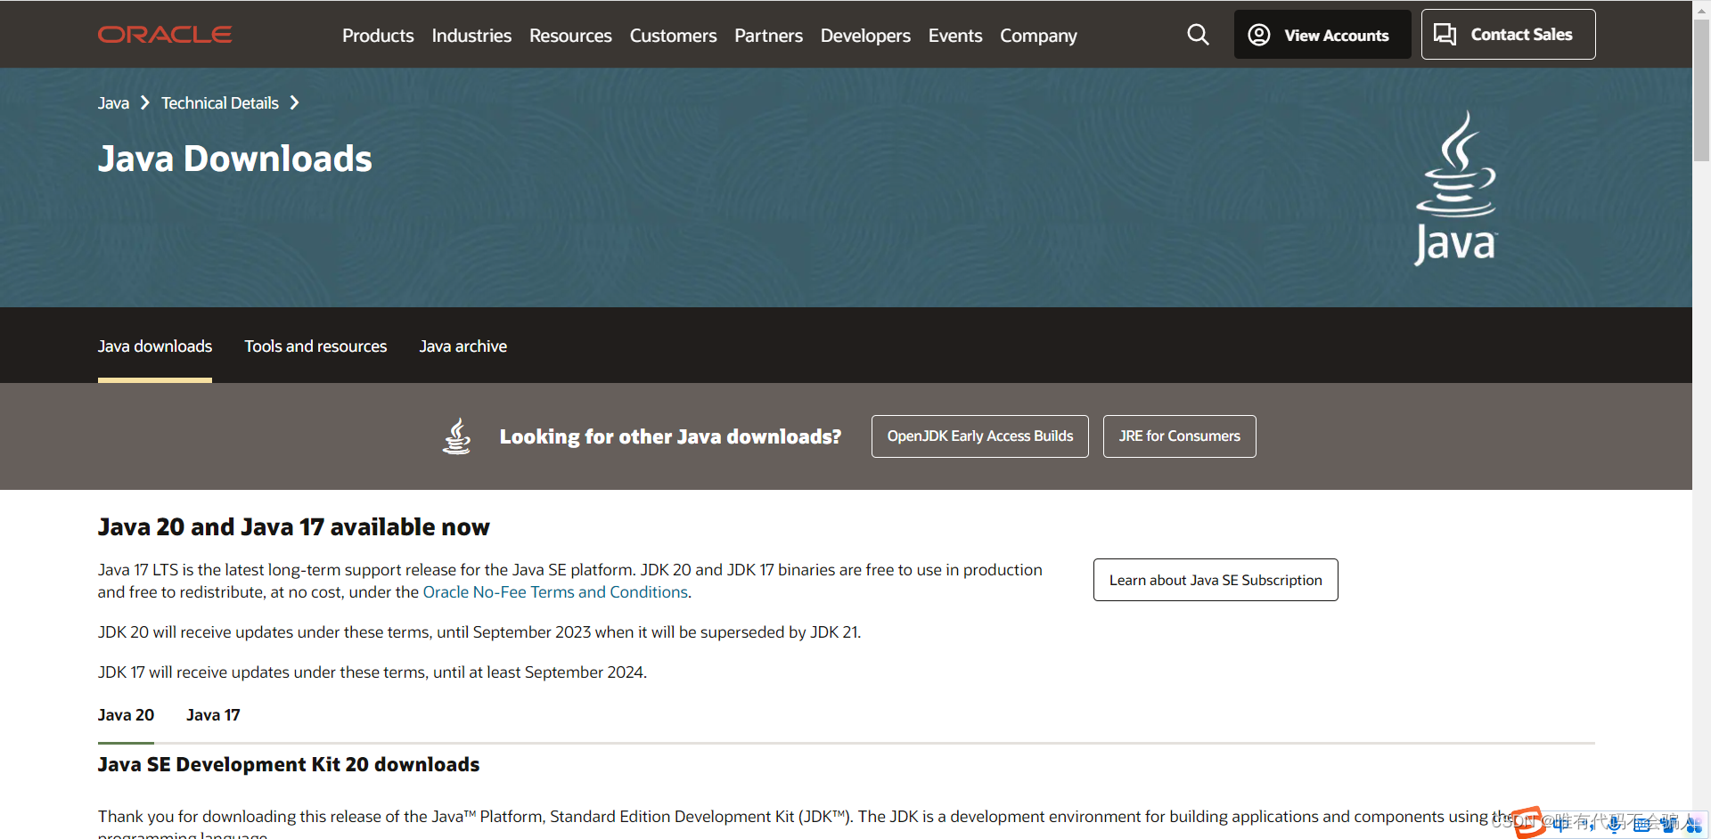Click the Contact Sales button
This screenshot has width=1711, height=839.
(x=1508, y=35)
